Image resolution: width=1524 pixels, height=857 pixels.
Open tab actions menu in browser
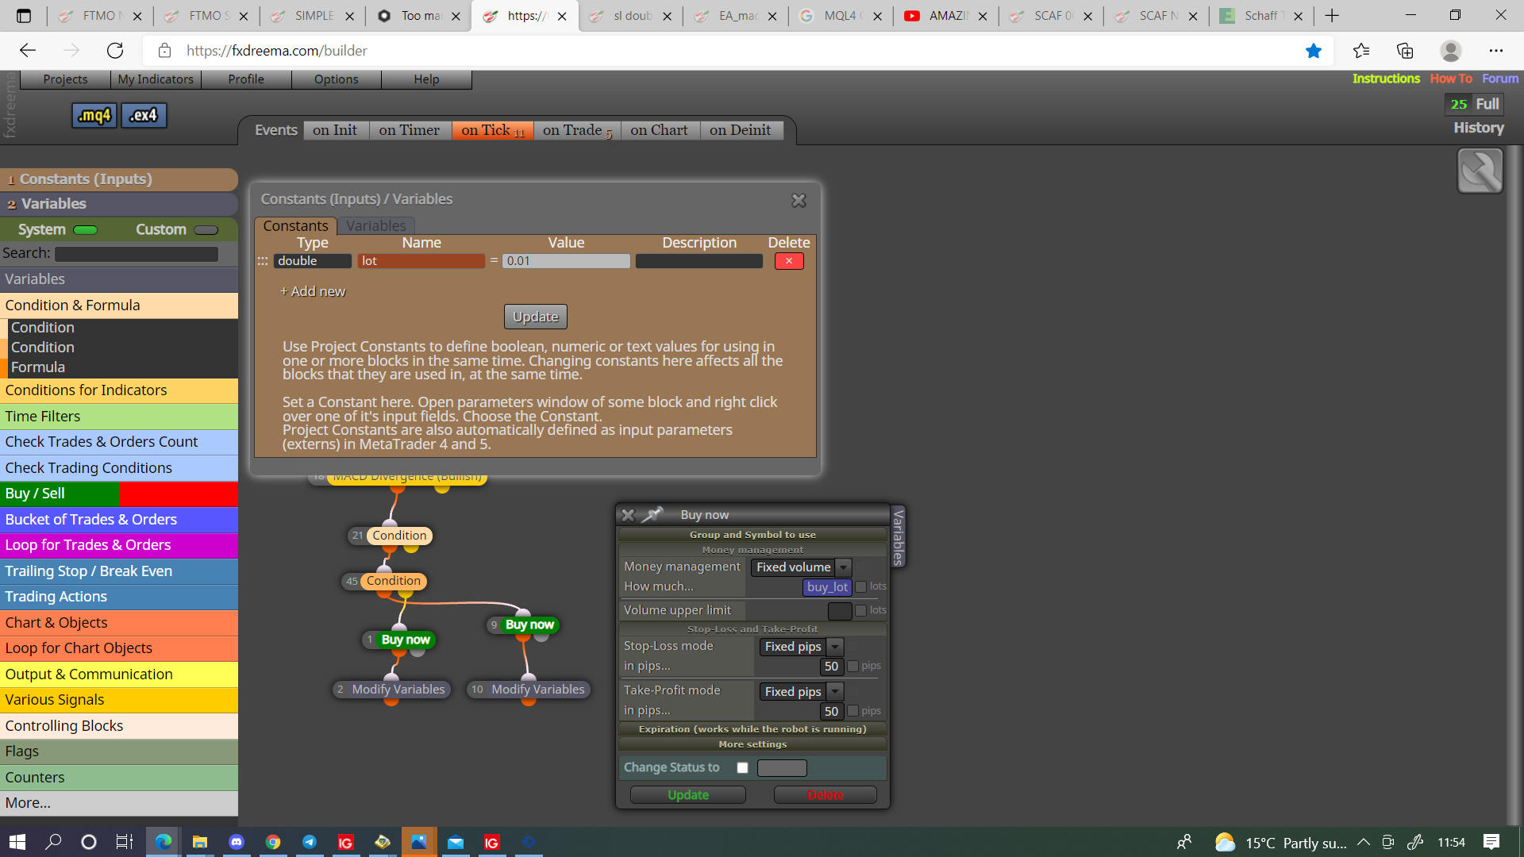click(x=24, y=16)
